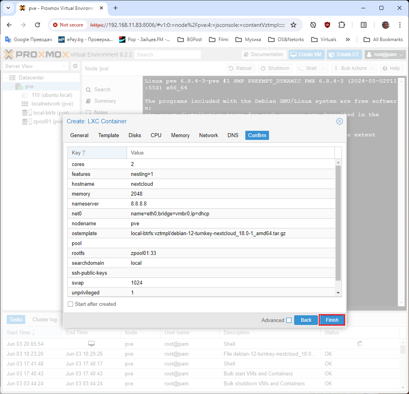Viewport: 409px width, 394px height.
Task: Open the uBlock Origin extension icon
Action: click(327, 25)
